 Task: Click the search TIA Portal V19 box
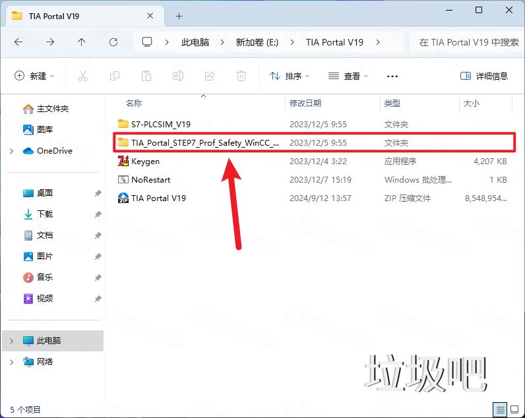(x=467, y=42)
